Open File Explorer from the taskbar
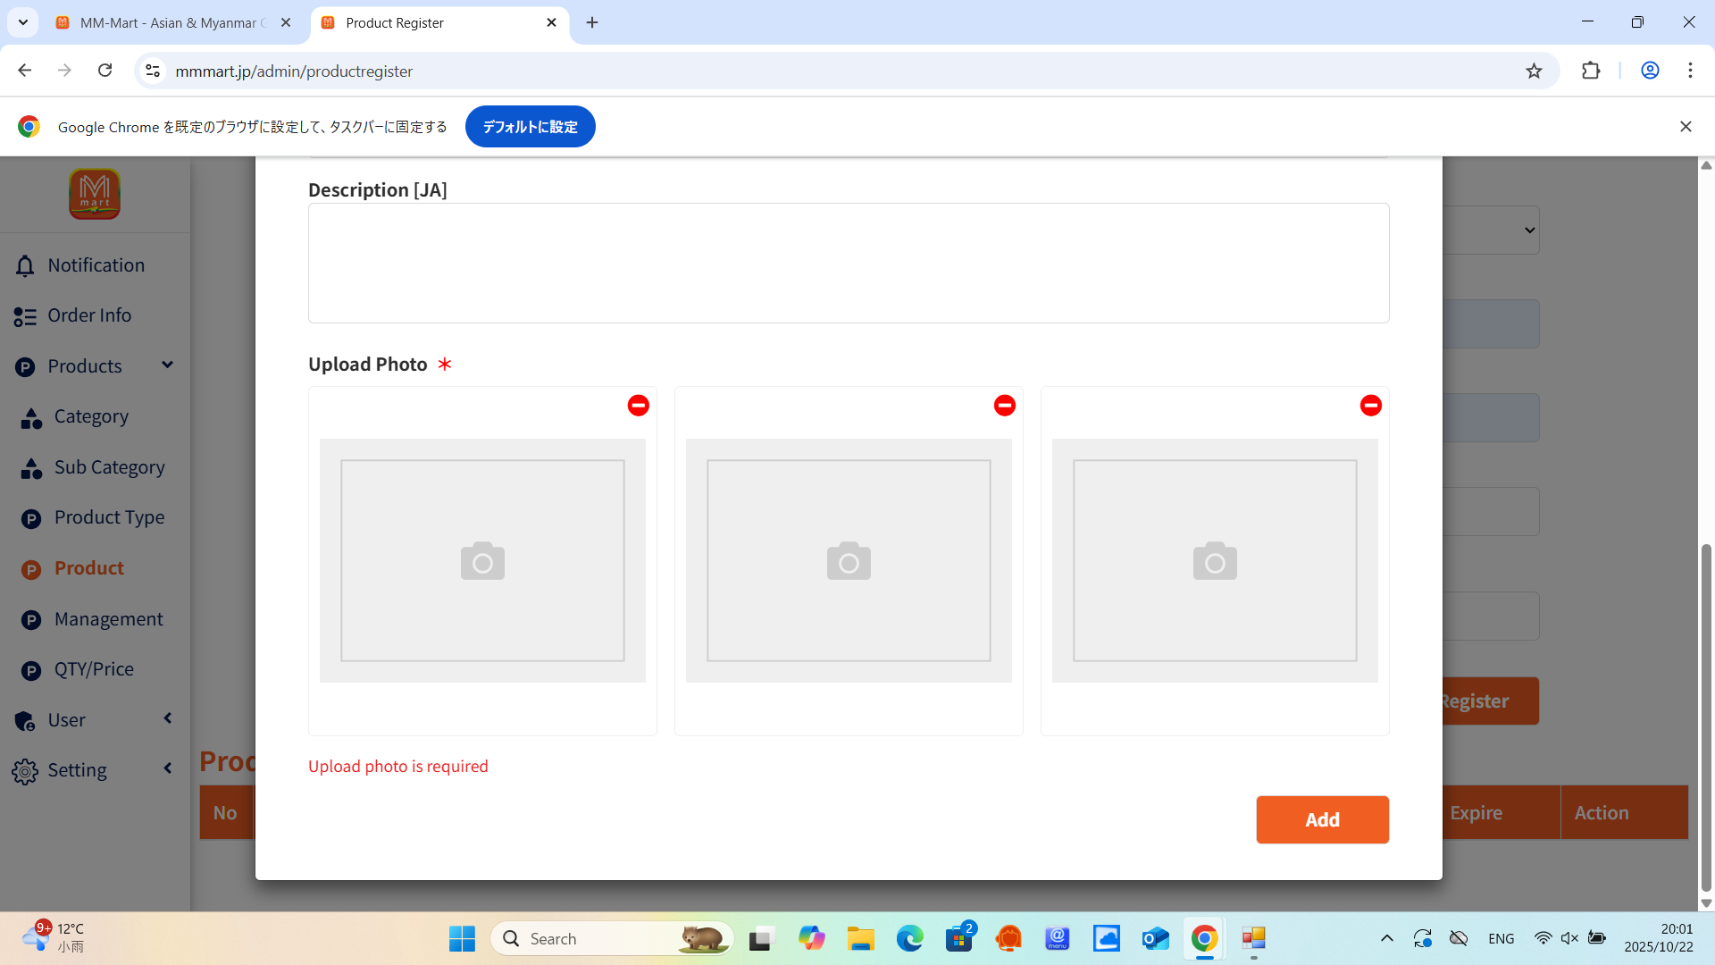 pos(860,938)
